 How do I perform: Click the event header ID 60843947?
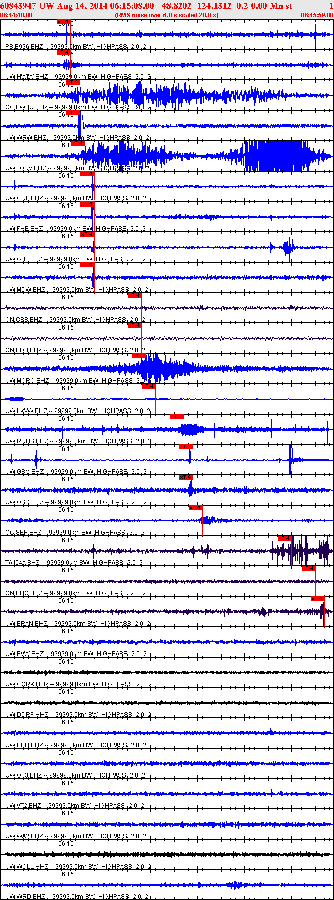tap(17, 6)
